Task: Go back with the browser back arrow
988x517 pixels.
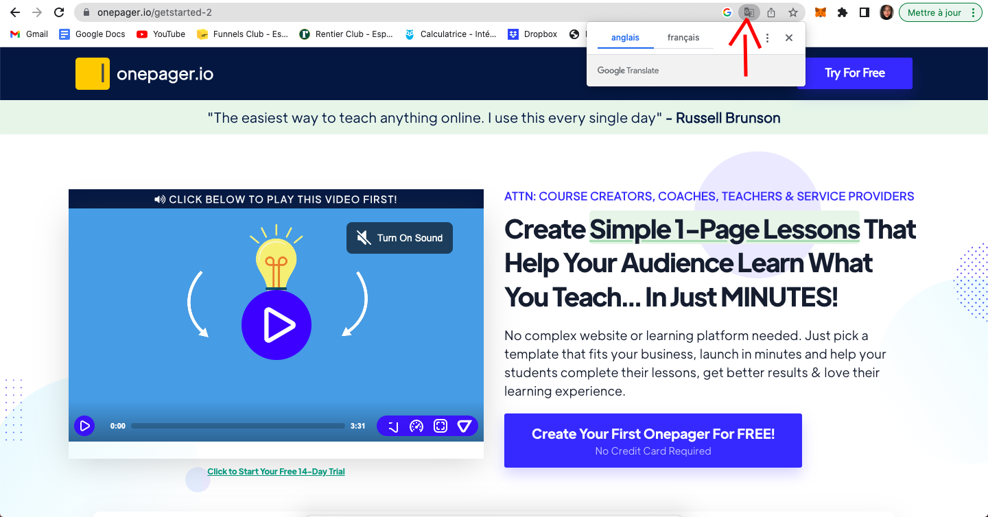Action: [15, 12]
